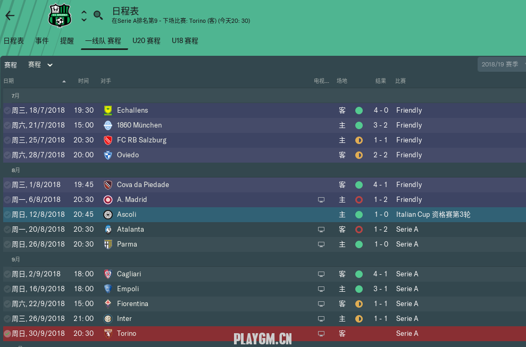
Task: Open the 1860 München team link
Action: (139, 125)
